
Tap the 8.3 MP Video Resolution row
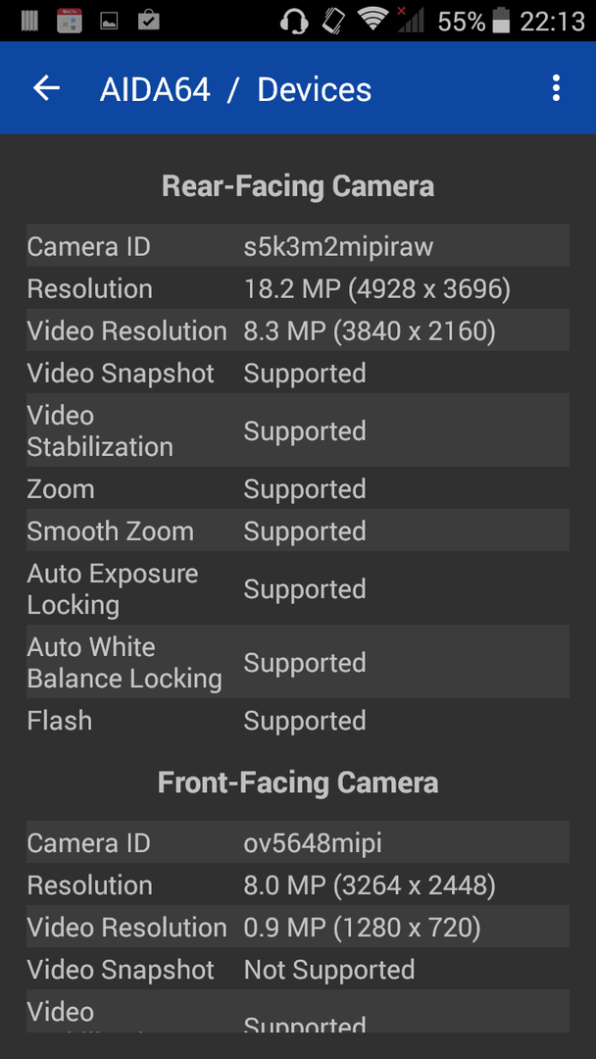[x=298, y=331]
